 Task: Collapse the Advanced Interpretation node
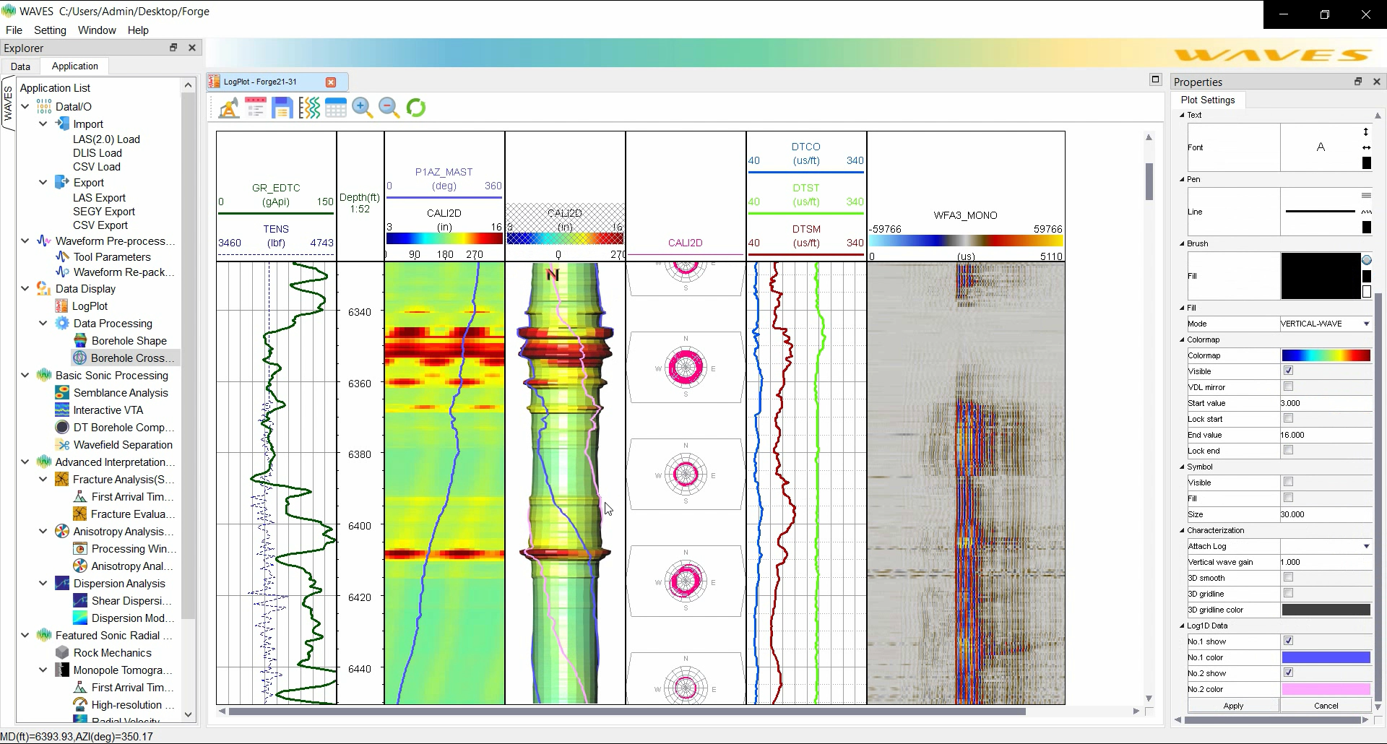click(25, 462)
